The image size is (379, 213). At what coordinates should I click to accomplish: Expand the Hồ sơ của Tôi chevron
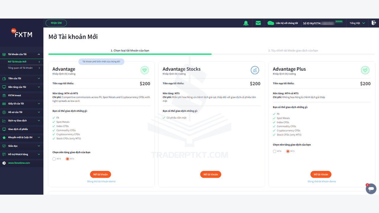(x=39, y=112)
